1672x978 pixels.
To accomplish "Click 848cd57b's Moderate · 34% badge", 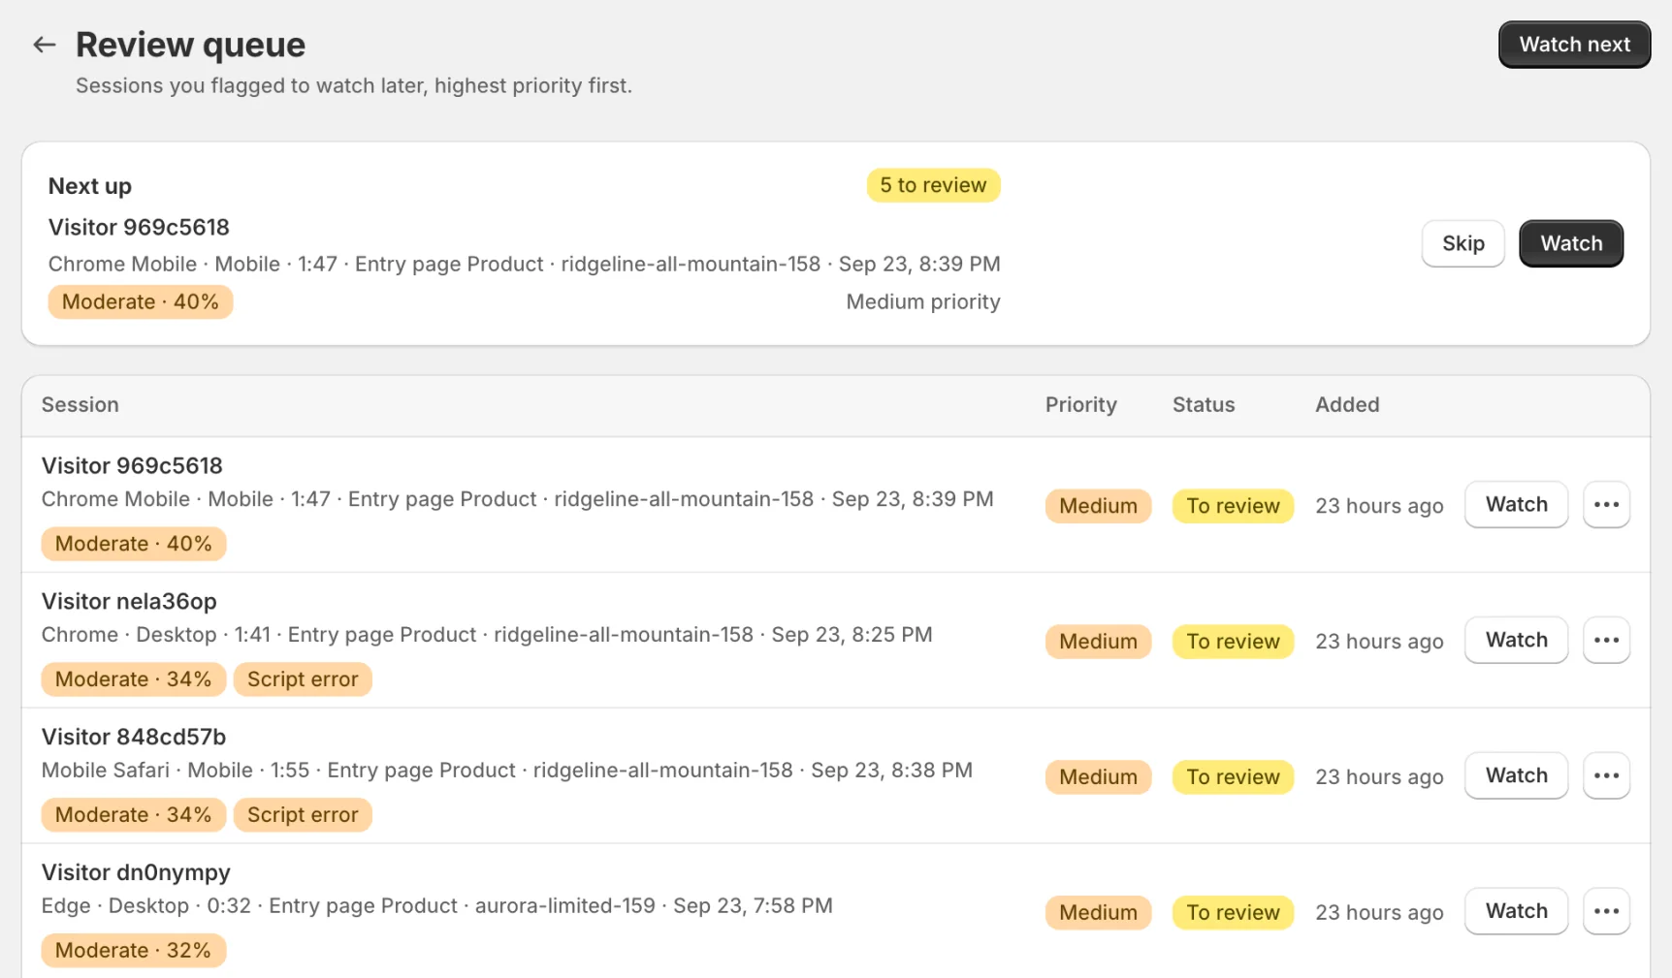I will tap(134, 815).
